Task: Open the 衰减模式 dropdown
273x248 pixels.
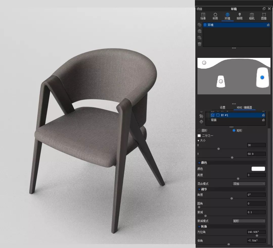Action: coord(249,221)
